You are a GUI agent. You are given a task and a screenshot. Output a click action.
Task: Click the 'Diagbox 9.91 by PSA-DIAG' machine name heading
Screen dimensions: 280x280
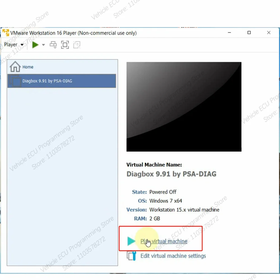[x=171, y=174]
